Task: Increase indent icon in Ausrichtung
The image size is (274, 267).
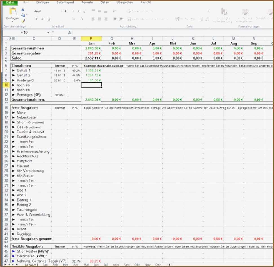Action: click(121, 19)
